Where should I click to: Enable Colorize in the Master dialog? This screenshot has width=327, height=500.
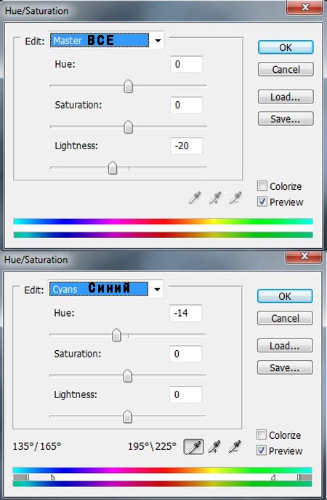[262, 186]
